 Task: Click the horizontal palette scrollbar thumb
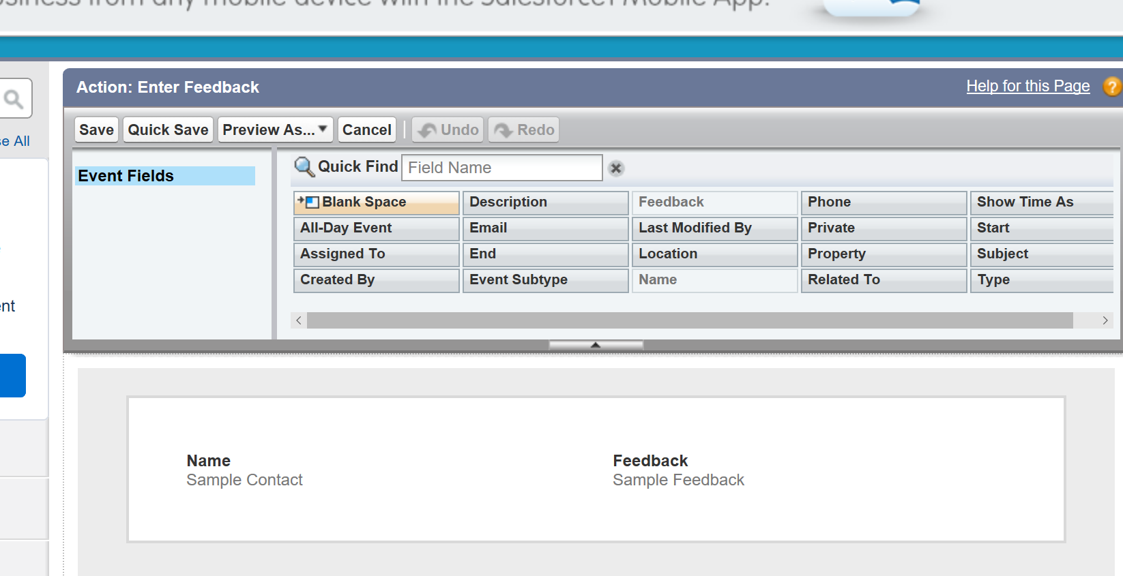pyautogui.click(x=690, y=320)
